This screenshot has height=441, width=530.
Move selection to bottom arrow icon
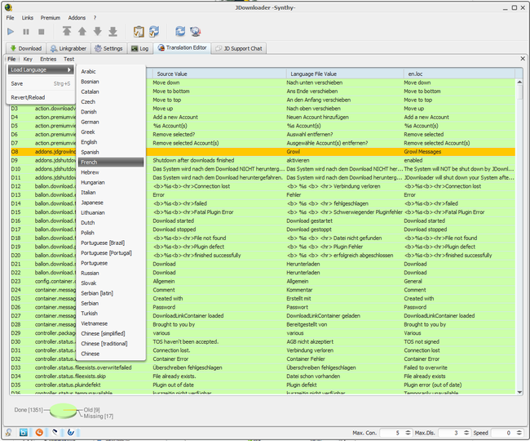(113, 32)
